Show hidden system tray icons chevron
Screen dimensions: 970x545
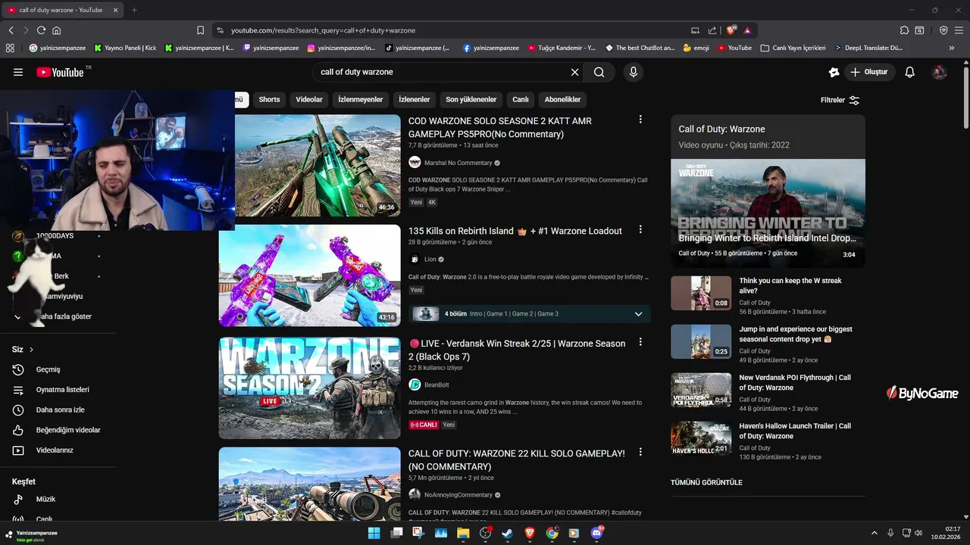[874, 533]
